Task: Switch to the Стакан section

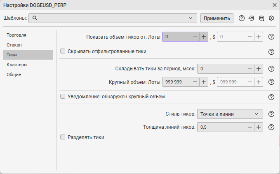Action: (14, 45)
